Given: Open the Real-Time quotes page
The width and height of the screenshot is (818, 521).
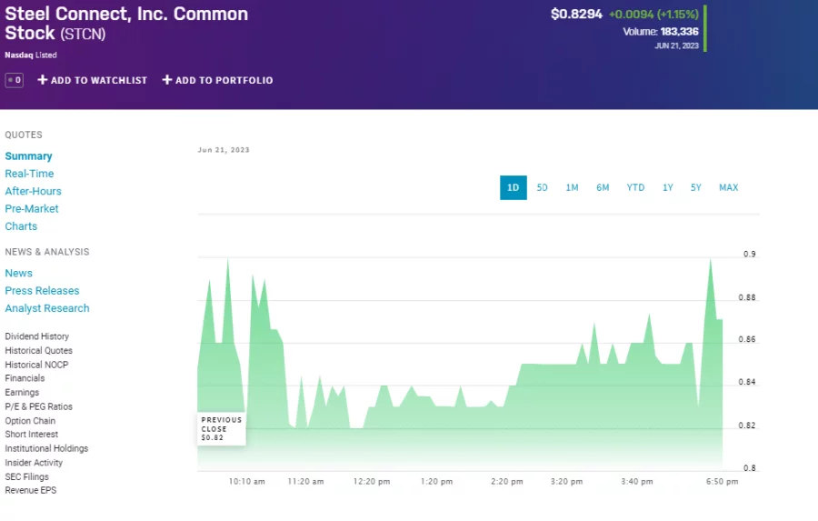Looking at the screenshot, I should 29,174.
